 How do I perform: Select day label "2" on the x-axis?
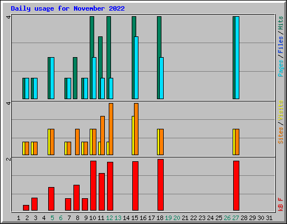[27, 218]
